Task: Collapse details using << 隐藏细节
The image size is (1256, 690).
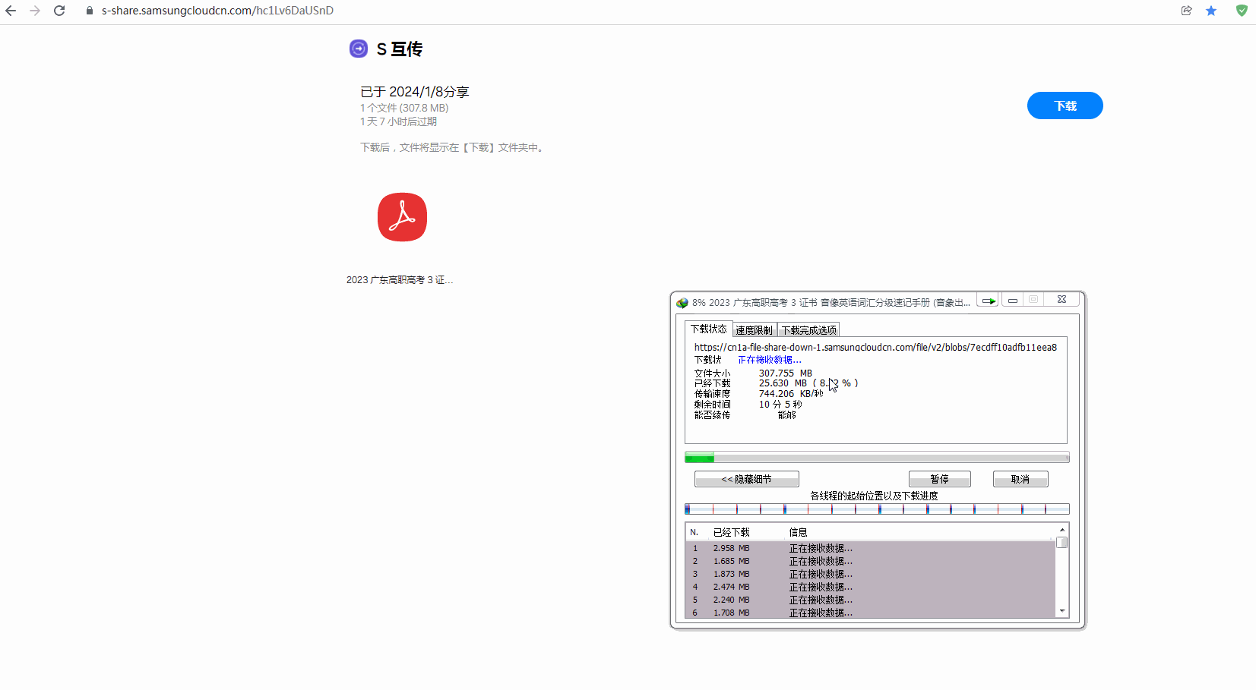Action: coord(745,478)
